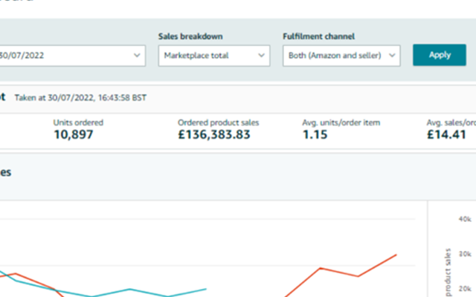
Task: Click the Units ordered value 10,897
Action: click(x=74, y=134)
